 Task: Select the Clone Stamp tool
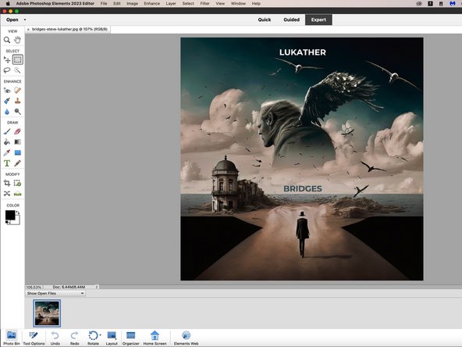tap(18, 101)
